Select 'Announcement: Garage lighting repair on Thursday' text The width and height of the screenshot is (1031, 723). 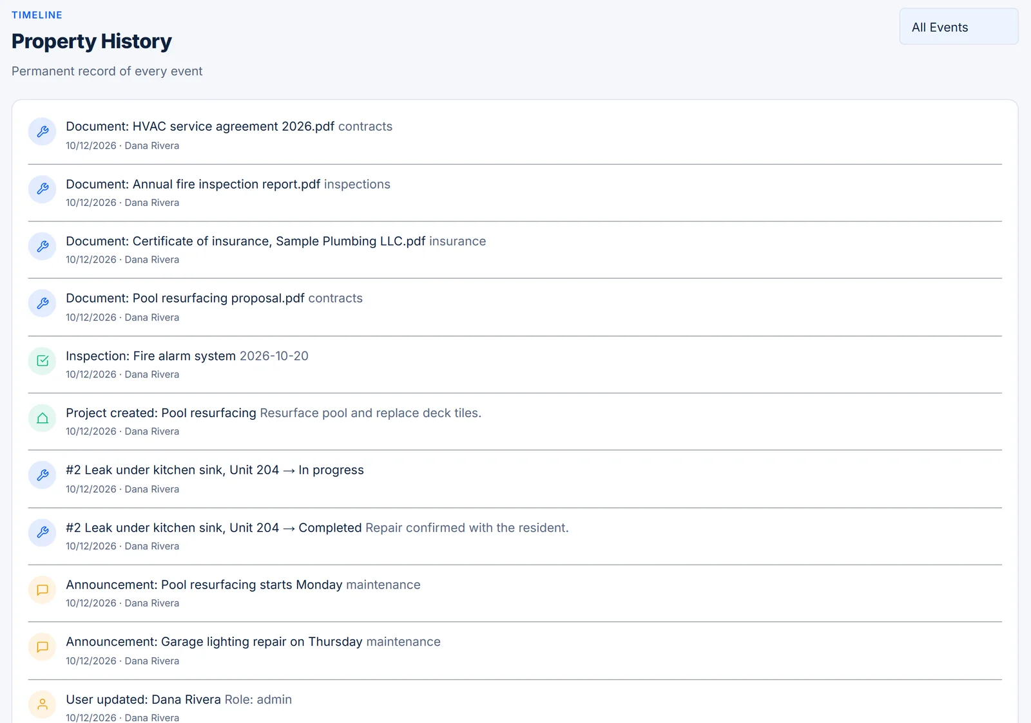[x=214, y=642]
